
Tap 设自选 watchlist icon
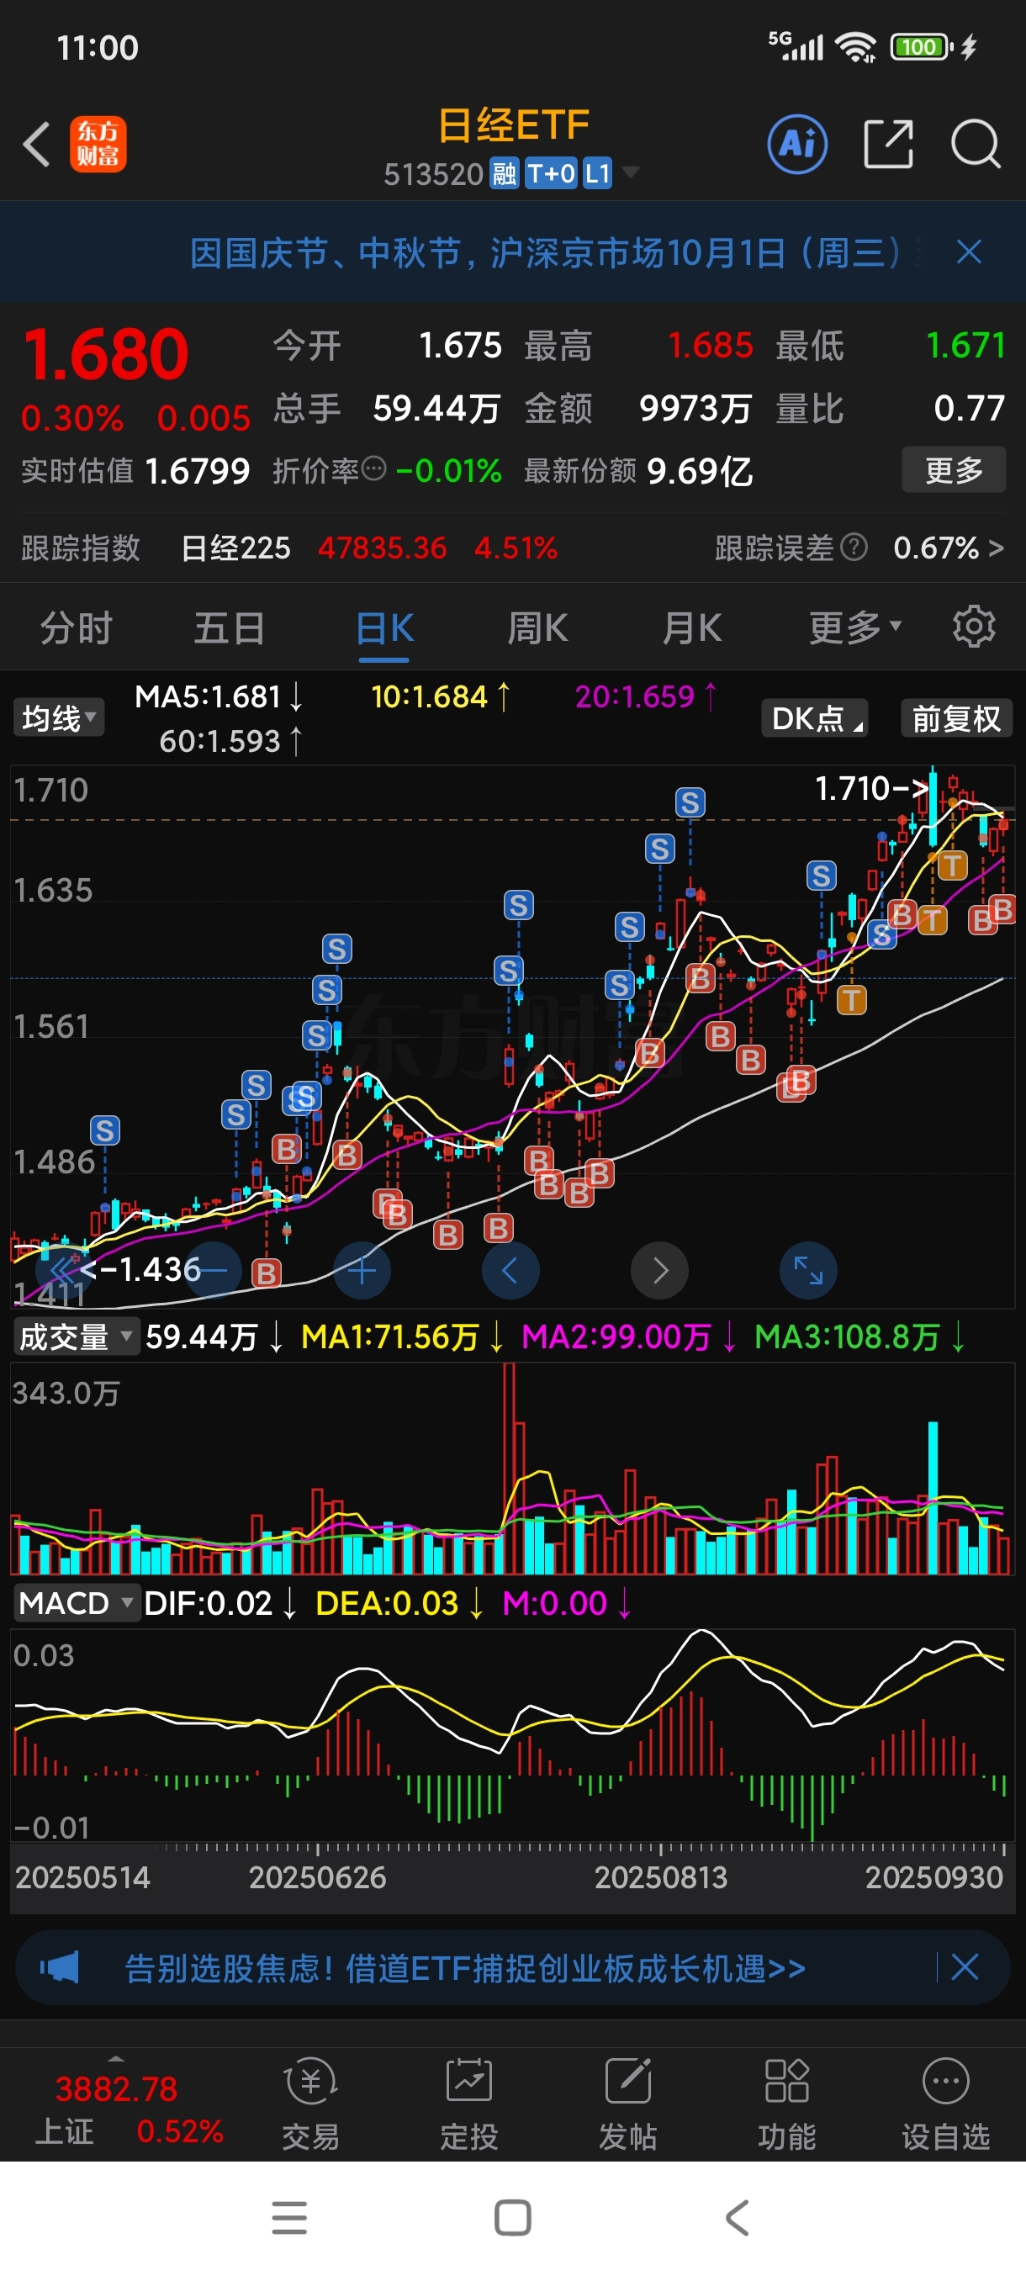945,2104
